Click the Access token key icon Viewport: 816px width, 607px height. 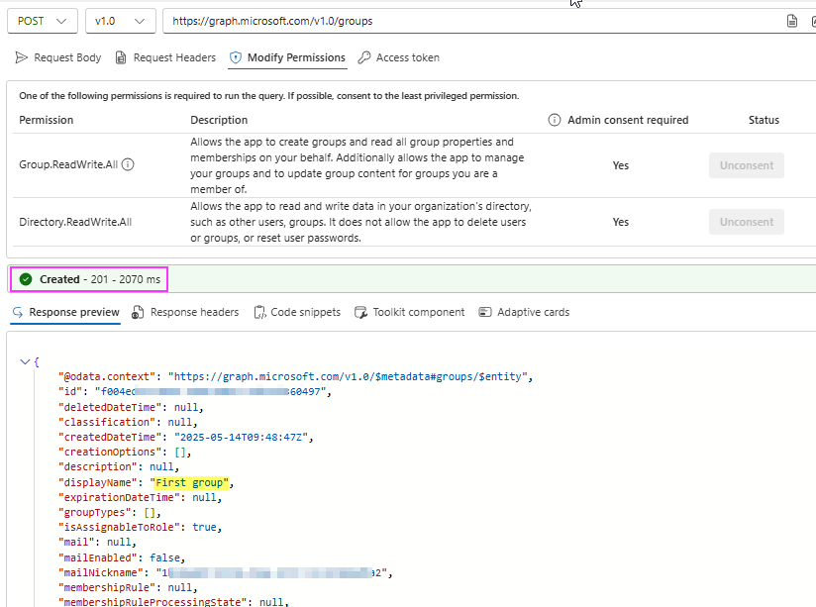tap(361, 56)
